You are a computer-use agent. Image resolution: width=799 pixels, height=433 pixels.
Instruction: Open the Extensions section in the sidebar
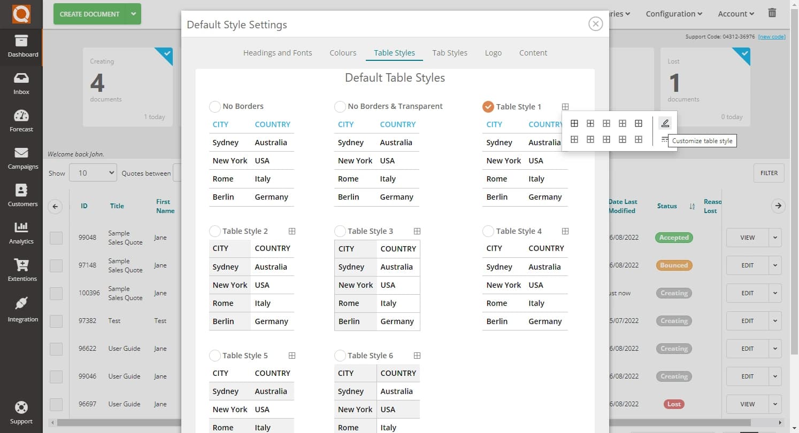[x=21, y=270]
